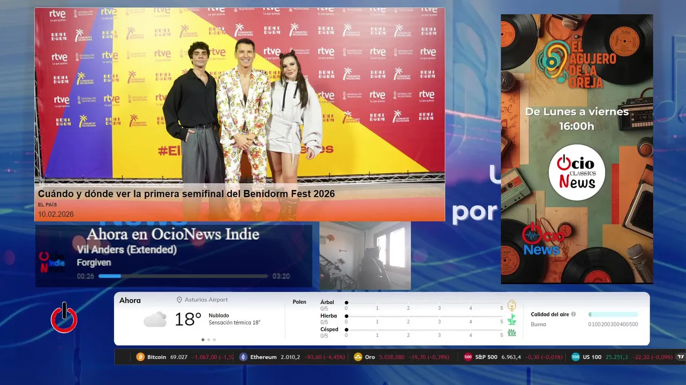686x385 pixels.
Task: Click the Ocio Classics News round logo
Action: pos(577,173)
